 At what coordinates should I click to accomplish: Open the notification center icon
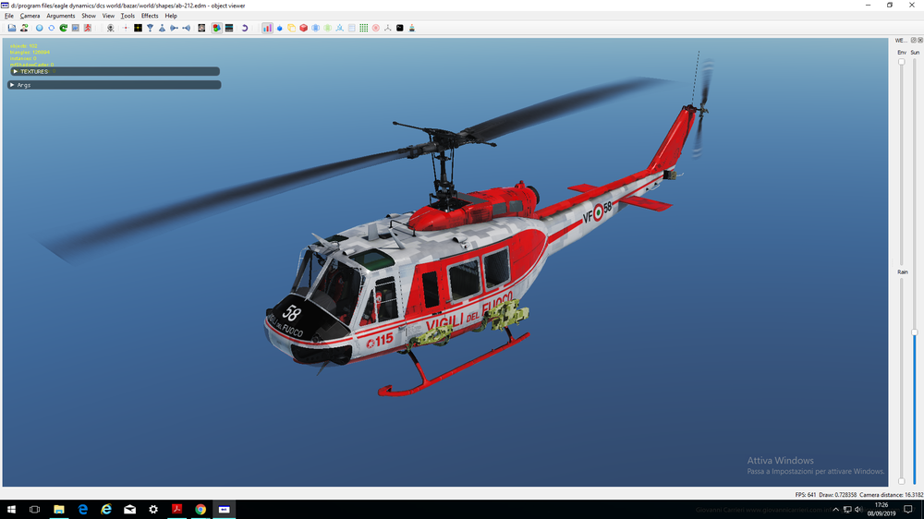[x=908, y=510]
